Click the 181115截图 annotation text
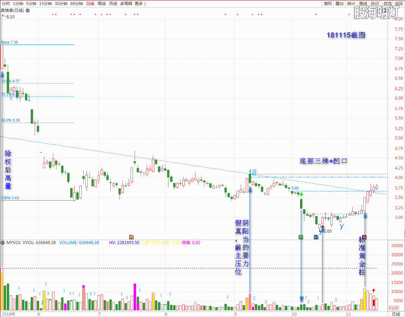This screenshot has width=405, height=317. tap(346, 35)
